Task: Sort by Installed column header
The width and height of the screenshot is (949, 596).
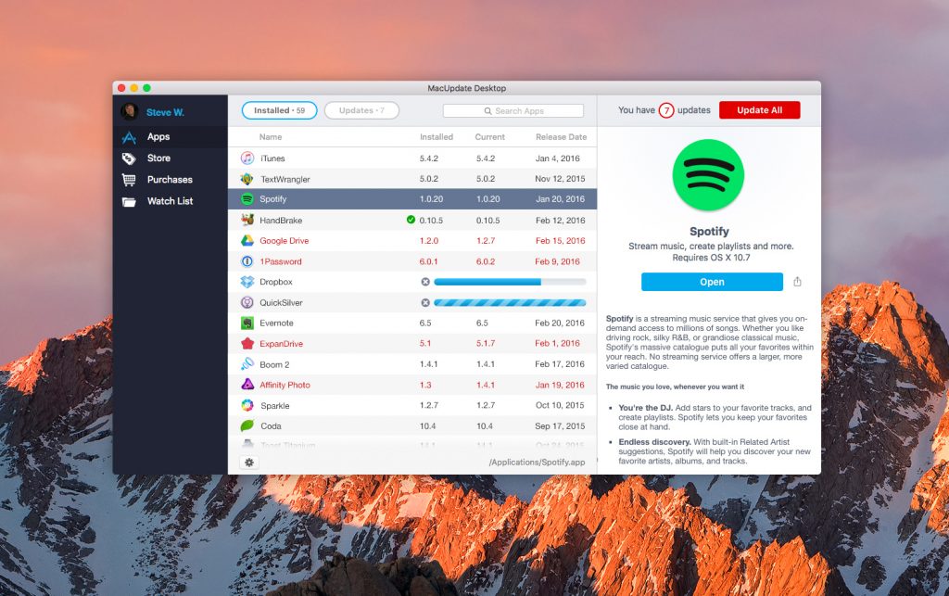Action: click(x=437, y=137)
